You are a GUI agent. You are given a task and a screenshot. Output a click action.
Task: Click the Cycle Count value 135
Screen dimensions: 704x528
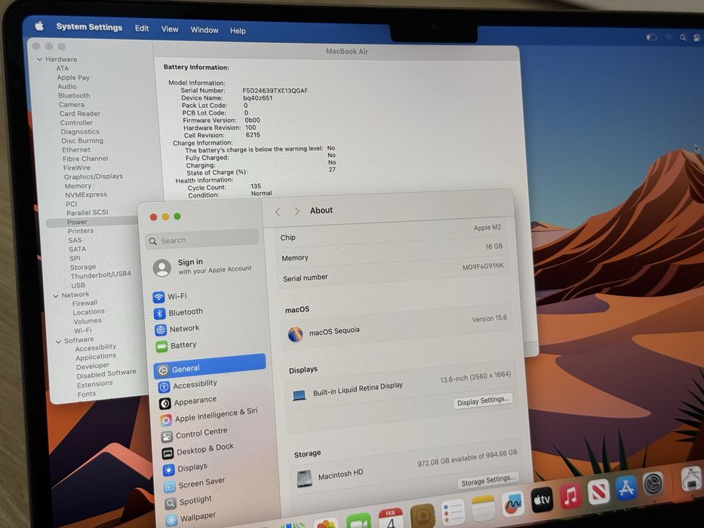(256, 186)
